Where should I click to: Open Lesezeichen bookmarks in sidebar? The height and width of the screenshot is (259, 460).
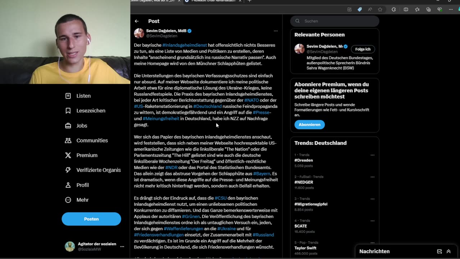pos(86,110)
